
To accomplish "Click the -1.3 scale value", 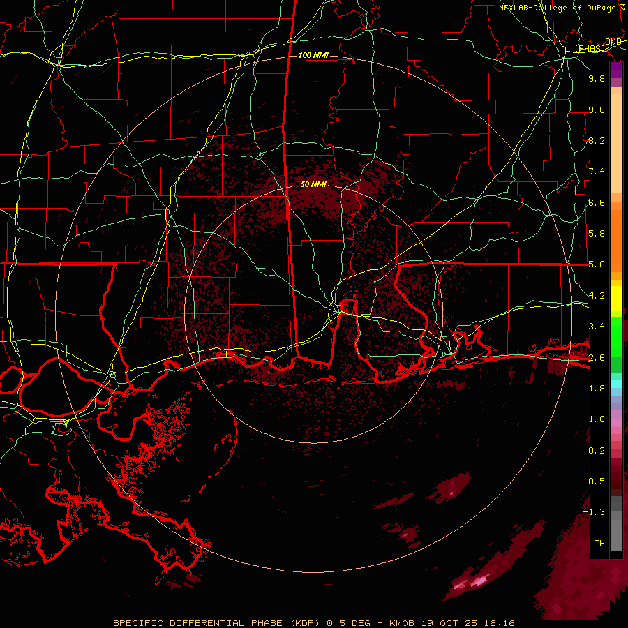I will point(594,512).
